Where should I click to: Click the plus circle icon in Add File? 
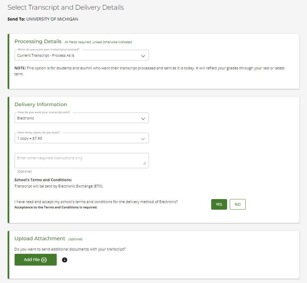[x=44, y=260]
